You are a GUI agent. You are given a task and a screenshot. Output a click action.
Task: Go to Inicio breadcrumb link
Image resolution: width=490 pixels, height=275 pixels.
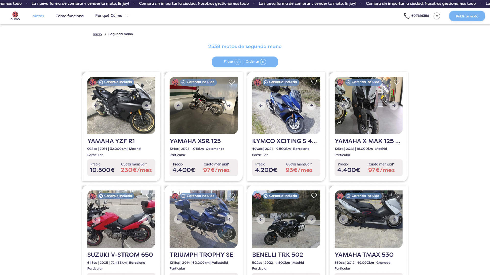pyautogui.click(x=97, y=34)
